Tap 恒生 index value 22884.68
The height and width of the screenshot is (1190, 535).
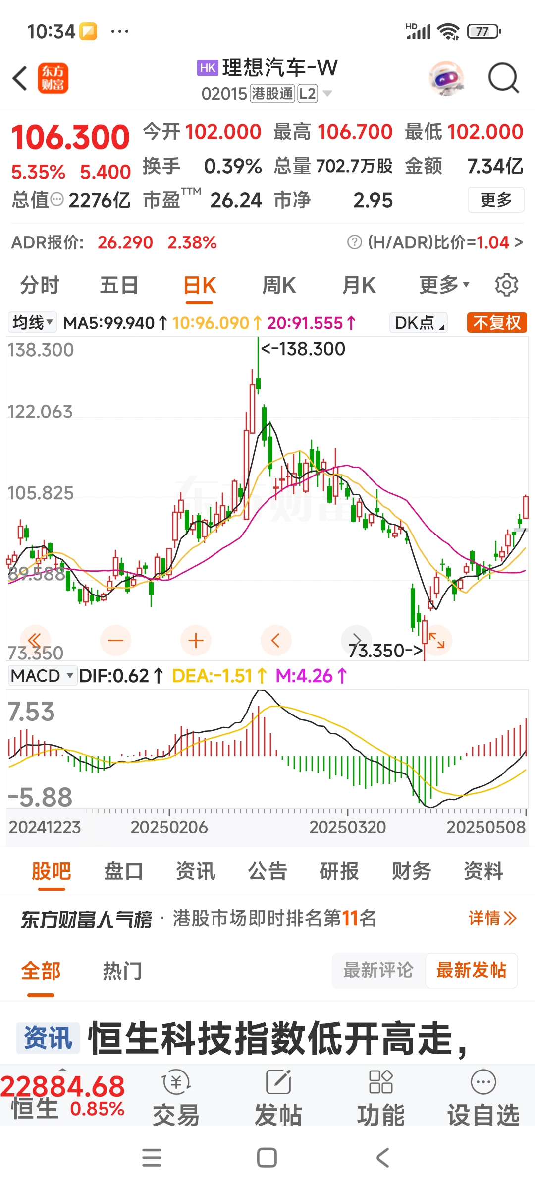click(x=63, y=1087)
